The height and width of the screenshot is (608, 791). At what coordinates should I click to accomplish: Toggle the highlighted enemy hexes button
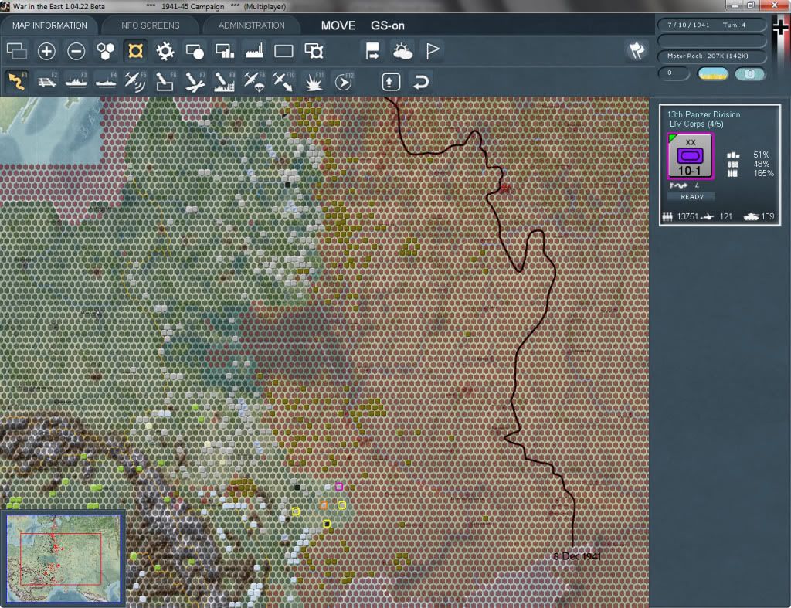pos(135,51)
